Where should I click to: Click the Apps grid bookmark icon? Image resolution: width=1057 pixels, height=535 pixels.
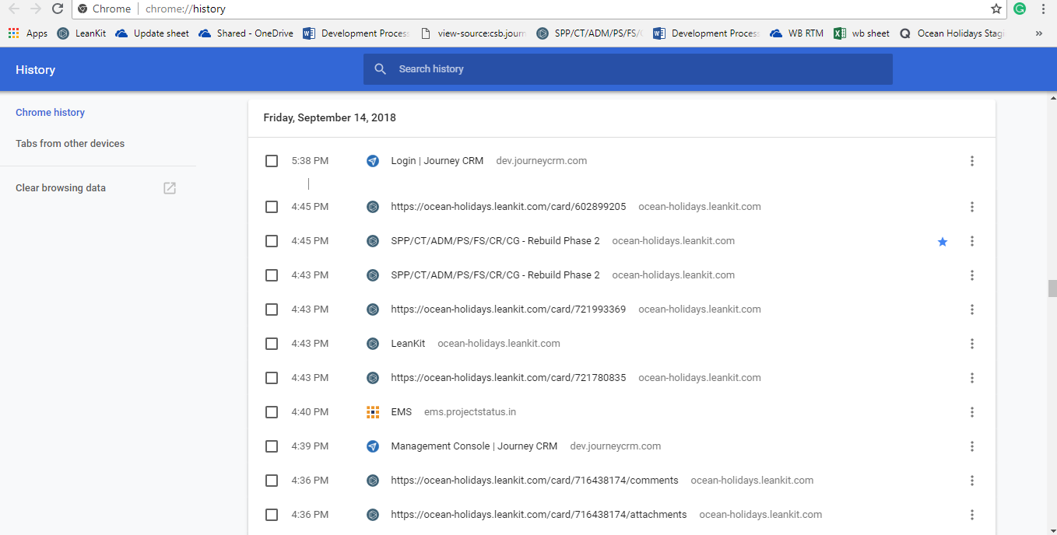[x=13, y=33]
